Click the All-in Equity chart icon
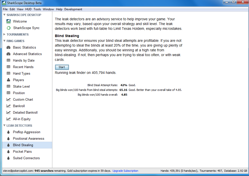Screen dimensions: 249x176 (x=9, y=119)
